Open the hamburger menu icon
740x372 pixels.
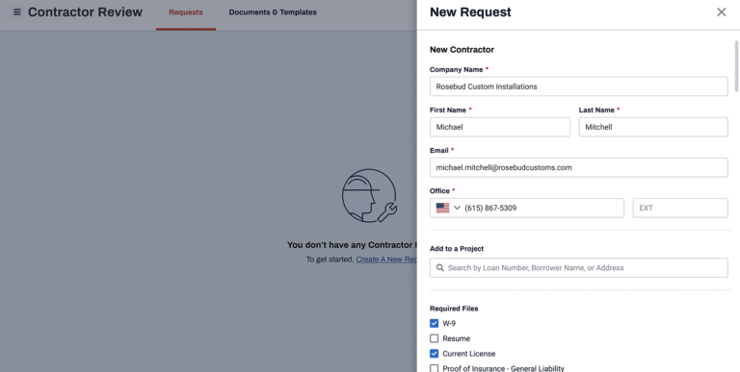[17, 12]
